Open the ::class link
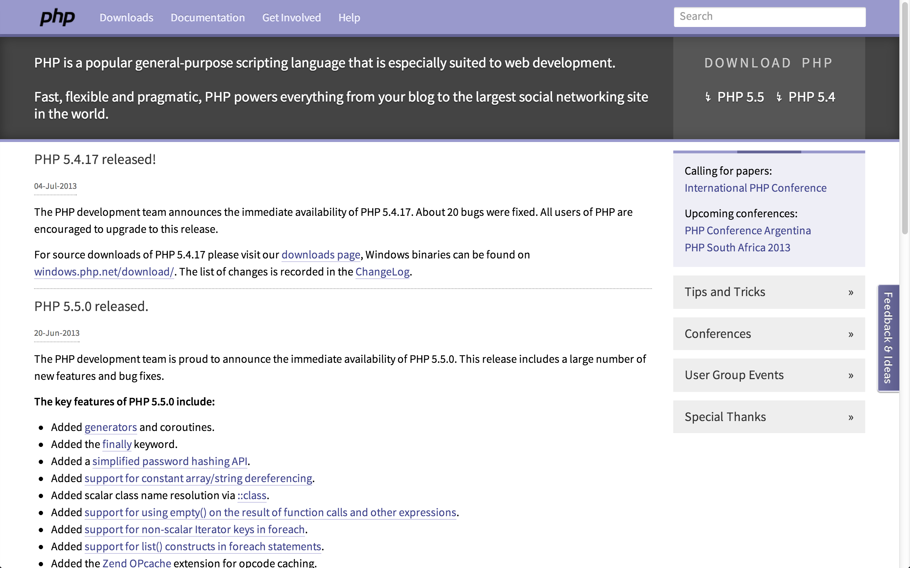Image resolution: width=910 pixels, height=568 pixels. [x=252, y=495]
